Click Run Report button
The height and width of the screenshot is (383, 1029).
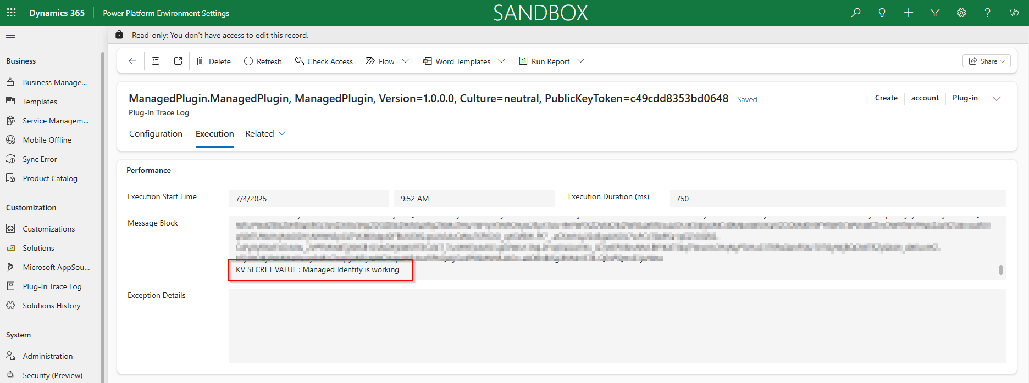tap(544, 61)
